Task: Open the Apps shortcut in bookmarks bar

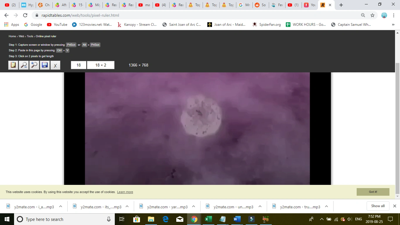Action: (12, 25)
